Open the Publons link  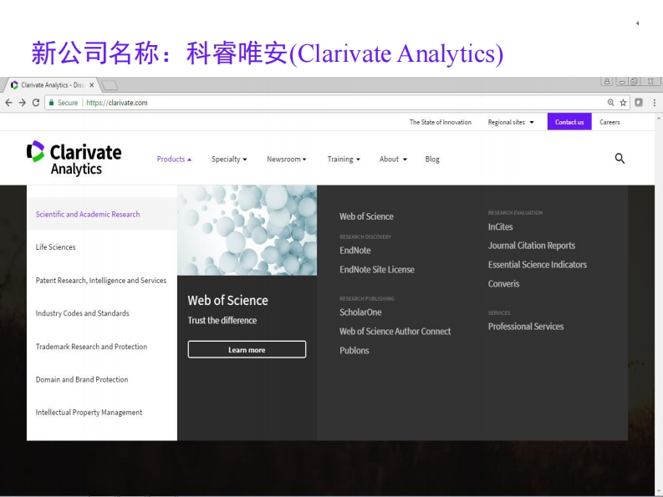[354, 350]
